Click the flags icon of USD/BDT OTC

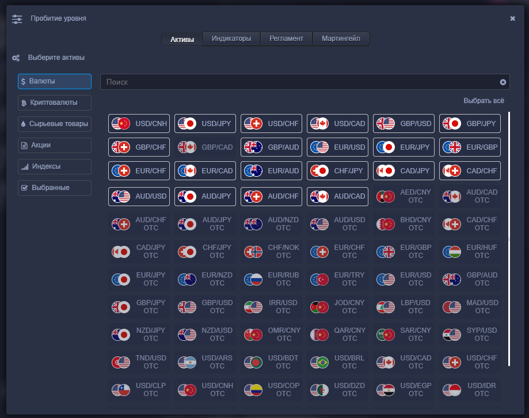253,362
